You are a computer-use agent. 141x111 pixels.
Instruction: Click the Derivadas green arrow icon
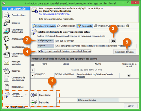[x=34, y=102]
